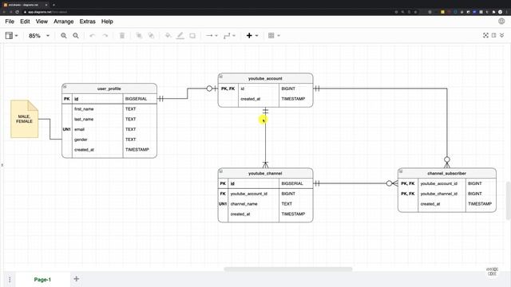
Task: Click the line color pencil icon
Action: 180,35
